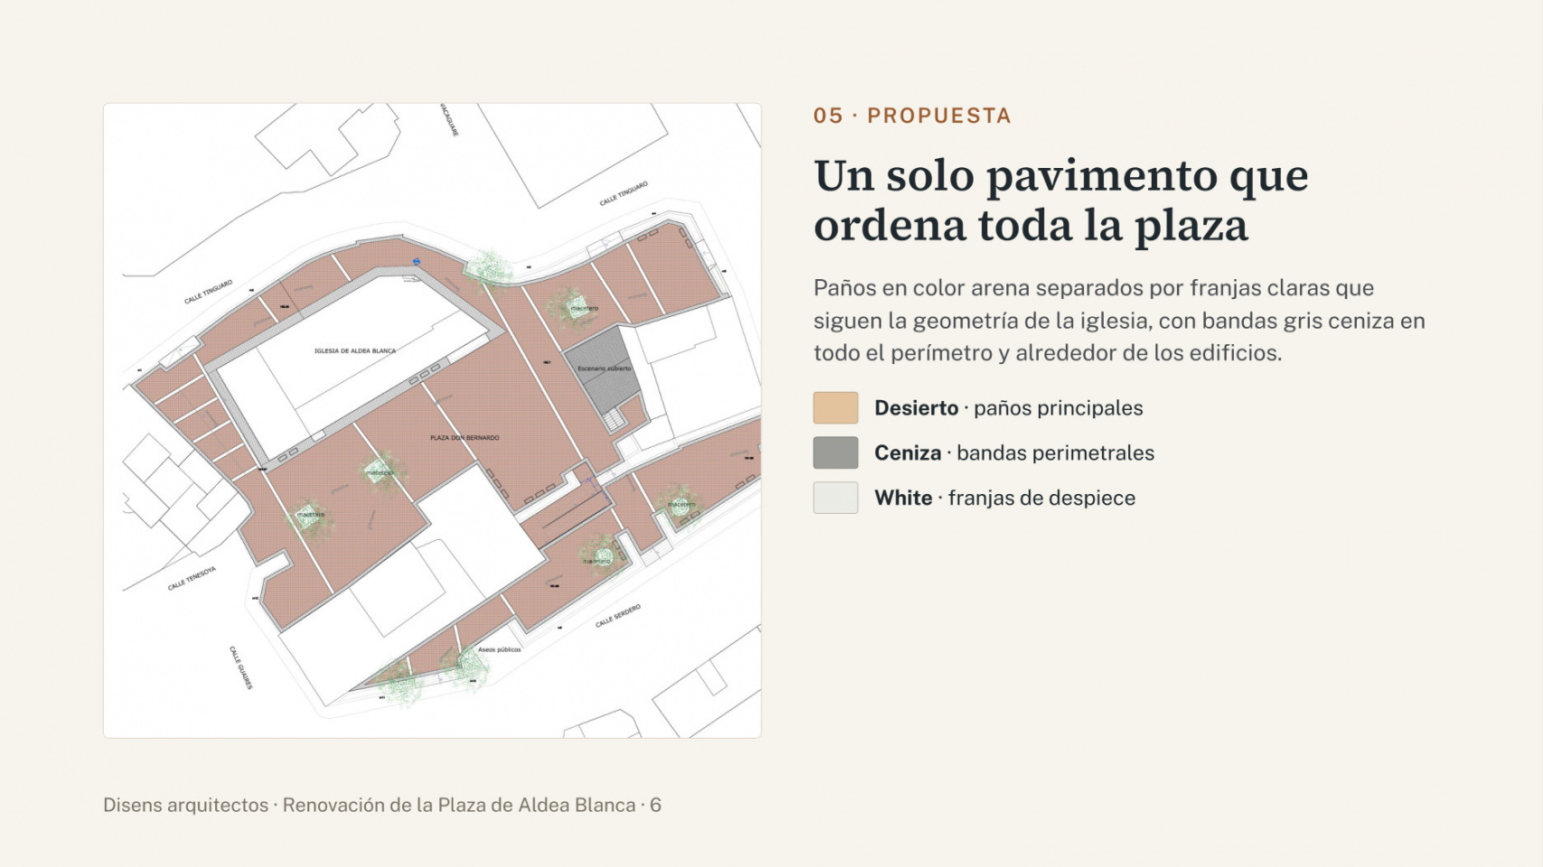Click the heading 'Un solo pavimento que ordena'

pyautogui.click(x=1061, y=200)
